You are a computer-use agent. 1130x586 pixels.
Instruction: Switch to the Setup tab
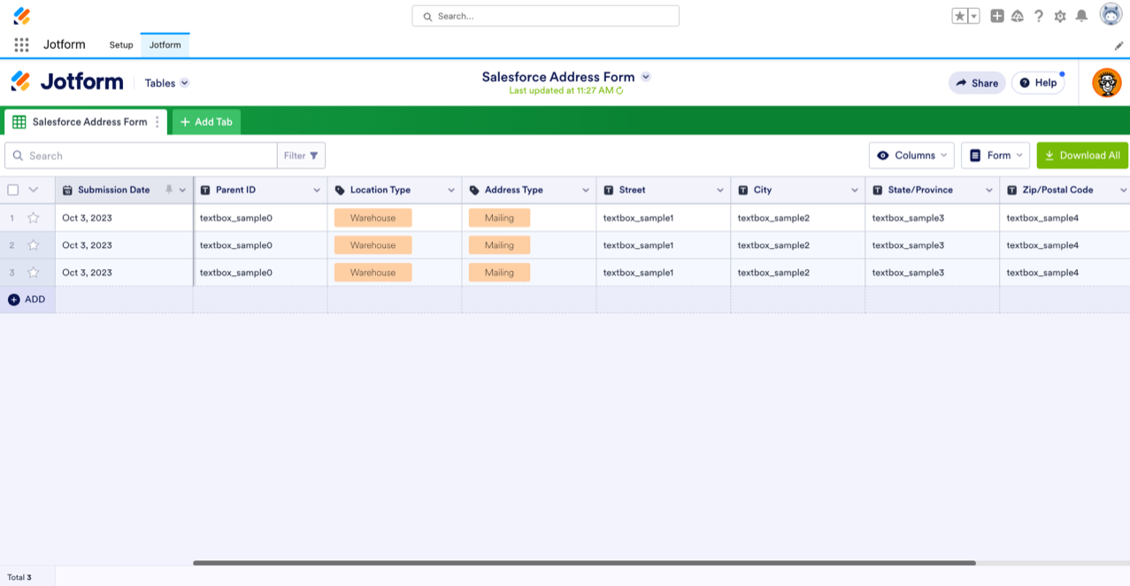click(121, 45)
